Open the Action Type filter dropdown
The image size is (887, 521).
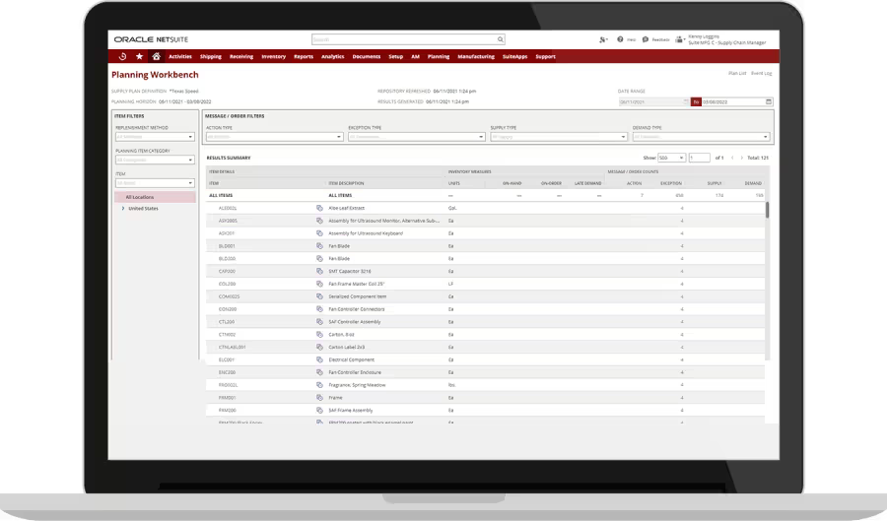pyautogui.click(x=271, y=137)
